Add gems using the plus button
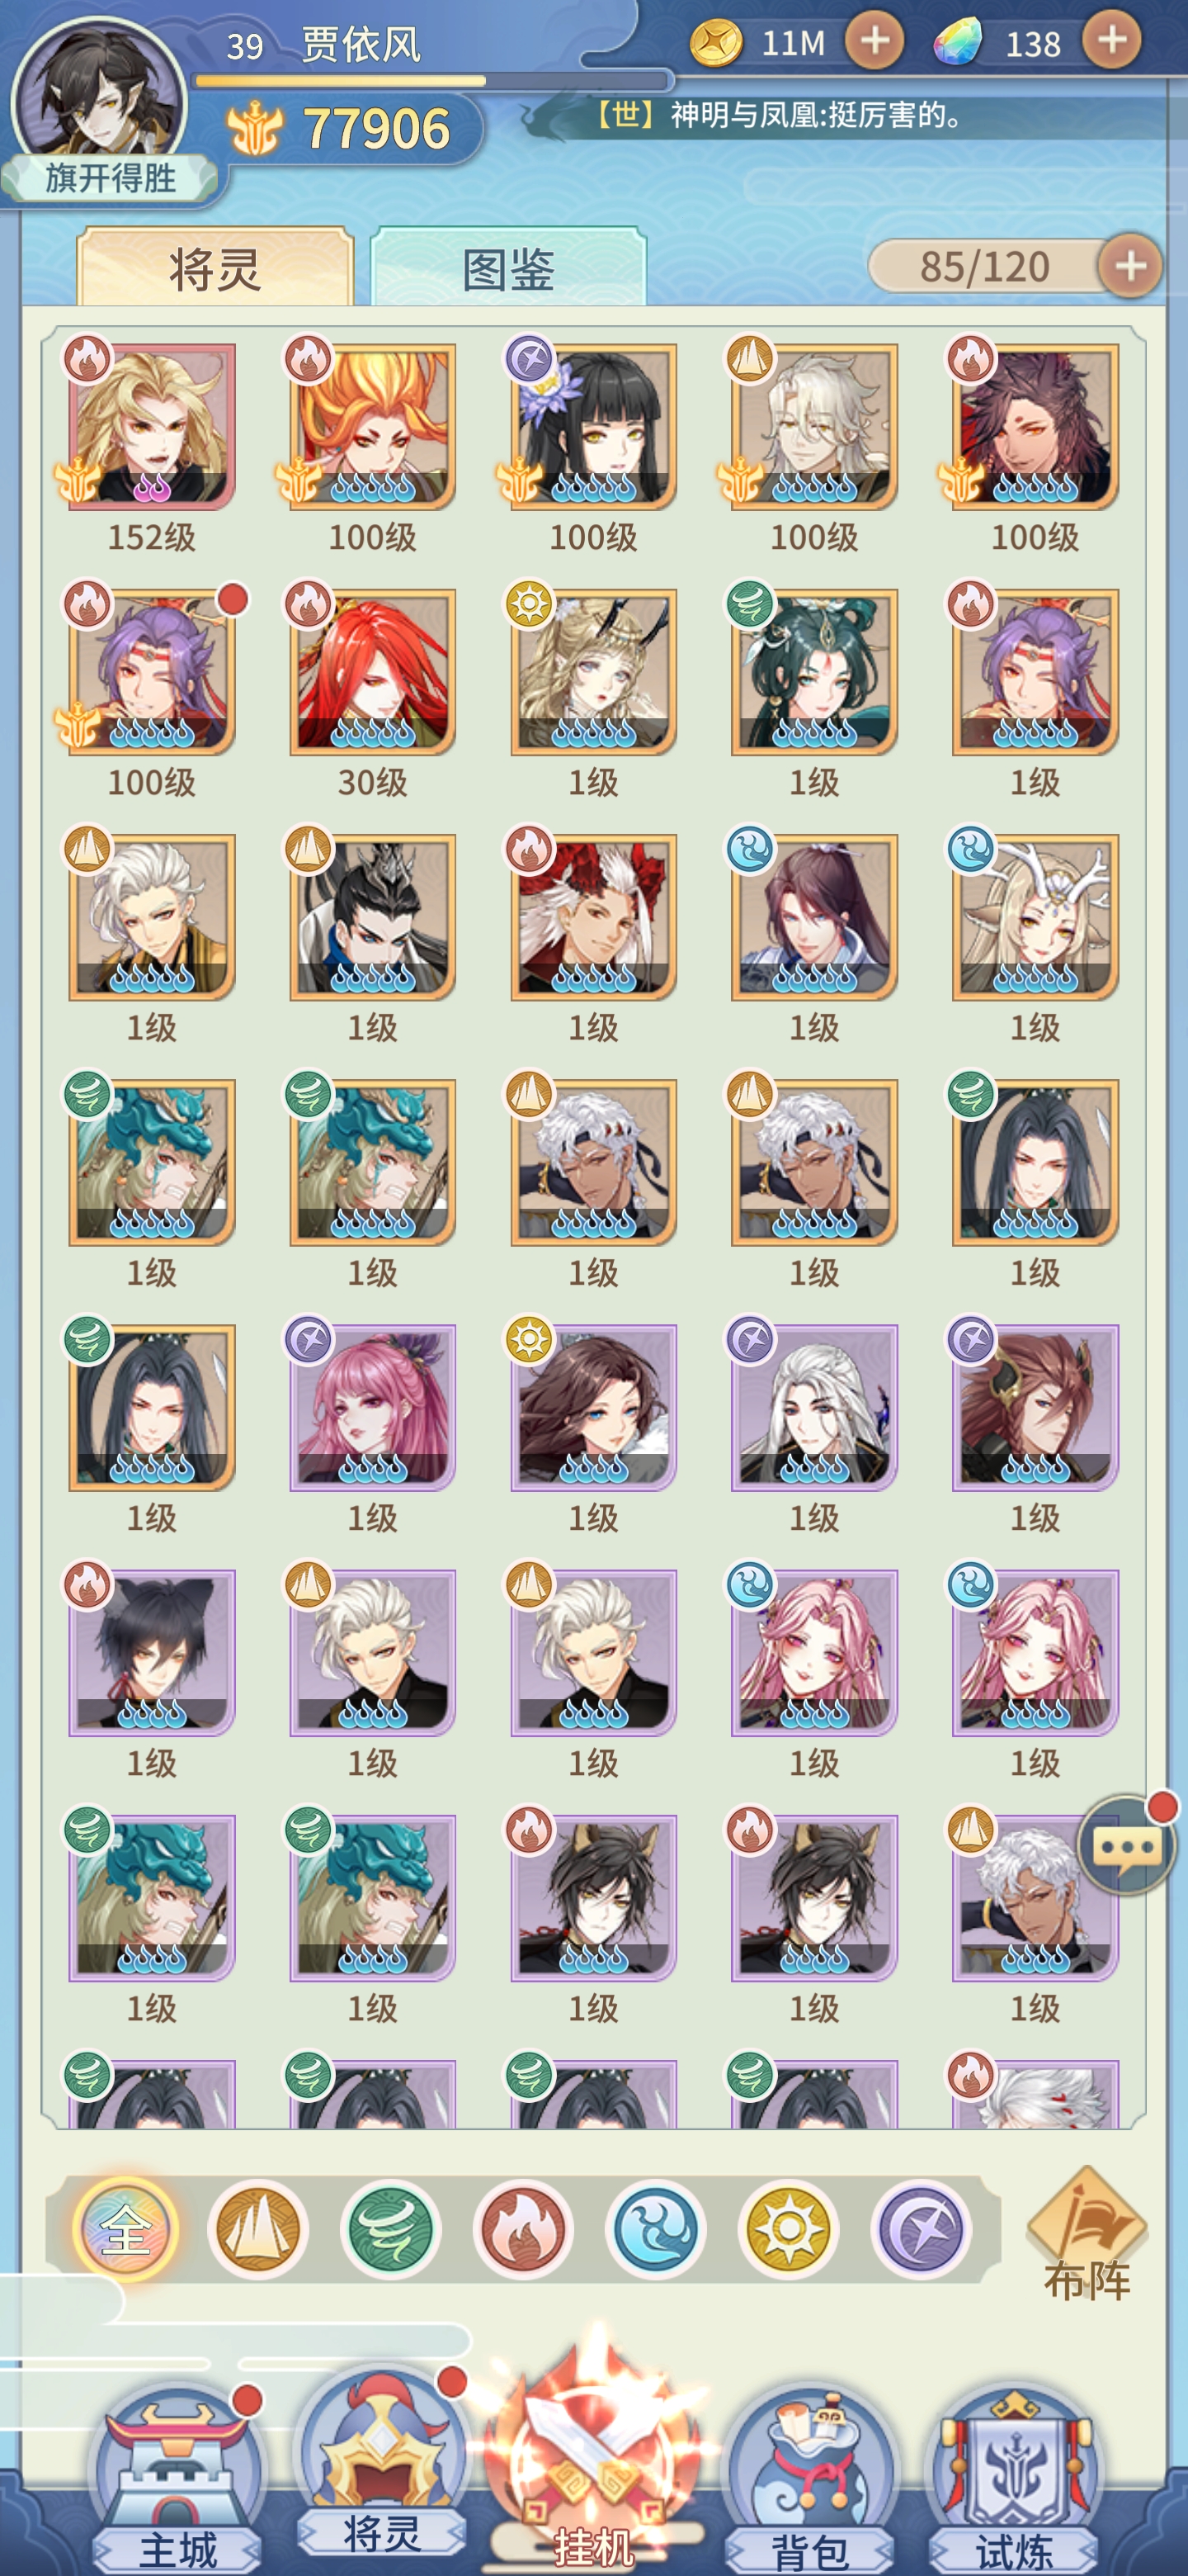Screen dimensions: 1188x2576 click(x=1111, y=40)
